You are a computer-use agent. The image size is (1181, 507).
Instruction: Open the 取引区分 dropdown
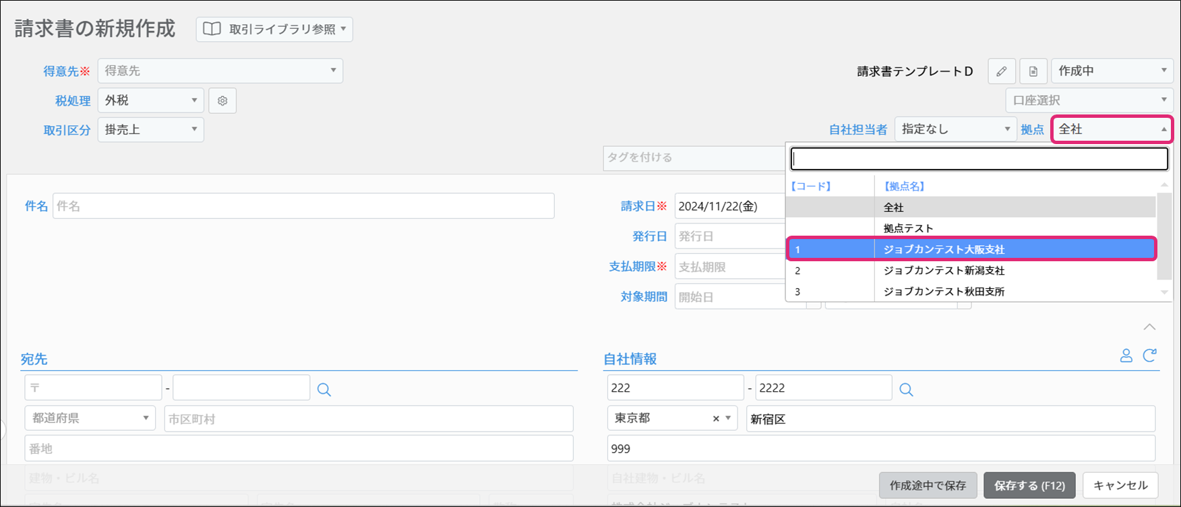click(x=150, y=129)
